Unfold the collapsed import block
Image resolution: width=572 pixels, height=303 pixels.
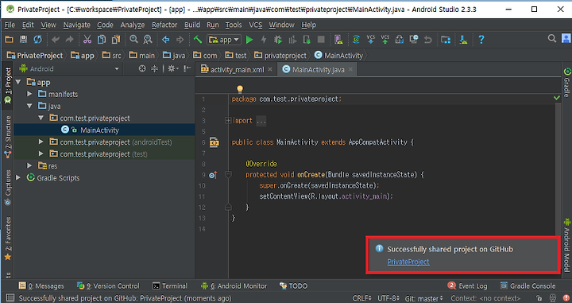click(228, 120)
